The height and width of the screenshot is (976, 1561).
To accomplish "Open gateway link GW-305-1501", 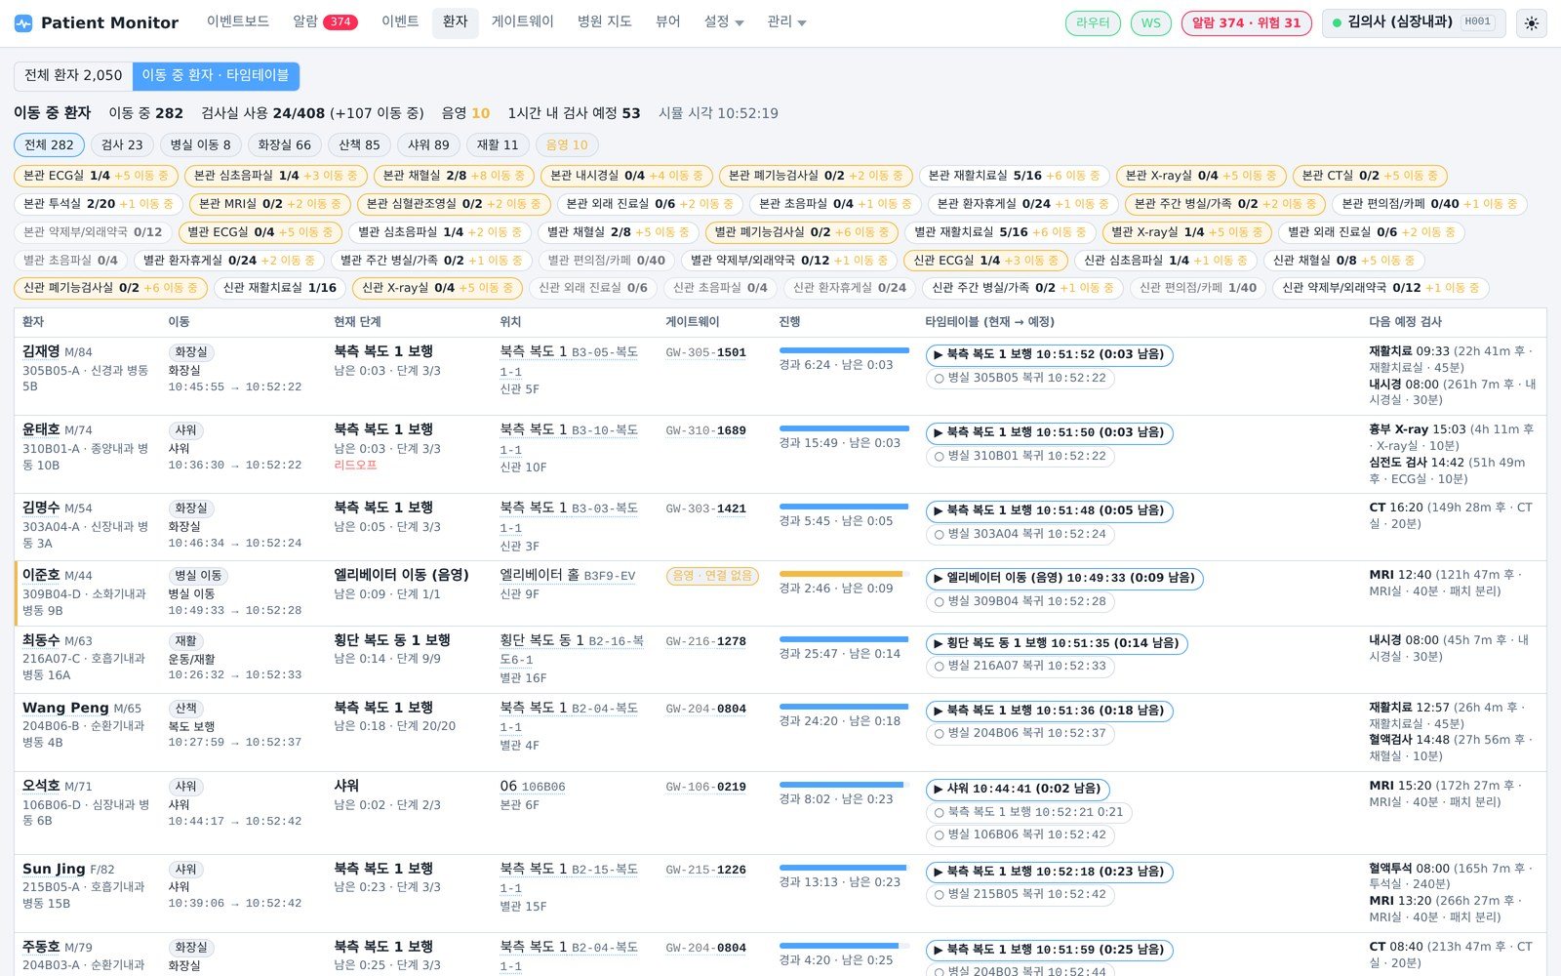I will (705, 352).
